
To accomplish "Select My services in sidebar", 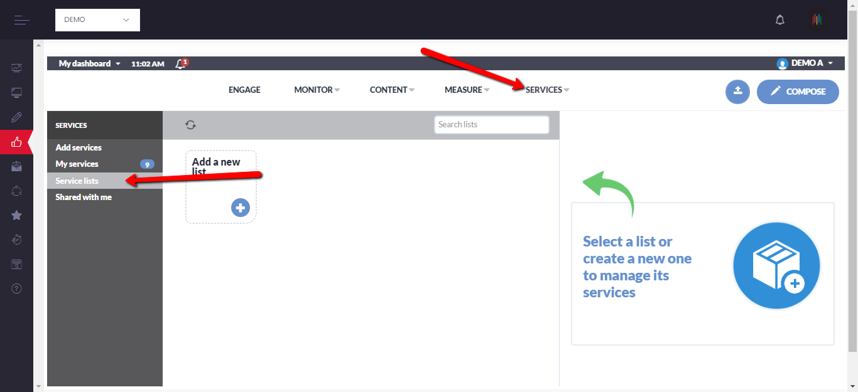I will click(77, 164).
